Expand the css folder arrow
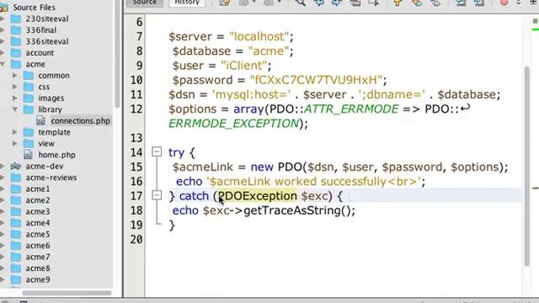 click(15, 87)
